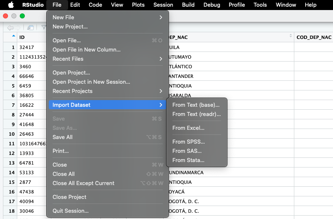The image size is (333, 219).
Task: Open the Plots menu
Action: pos(138,5)
